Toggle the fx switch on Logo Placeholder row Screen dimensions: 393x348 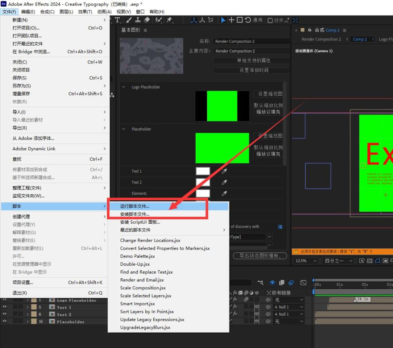235,299
